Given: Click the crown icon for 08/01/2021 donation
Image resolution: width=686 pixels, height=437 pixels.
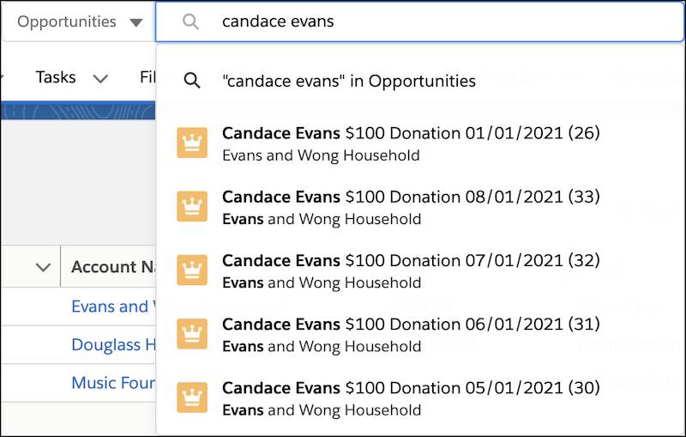Looking at the screenshot, I should pos(192,206).
